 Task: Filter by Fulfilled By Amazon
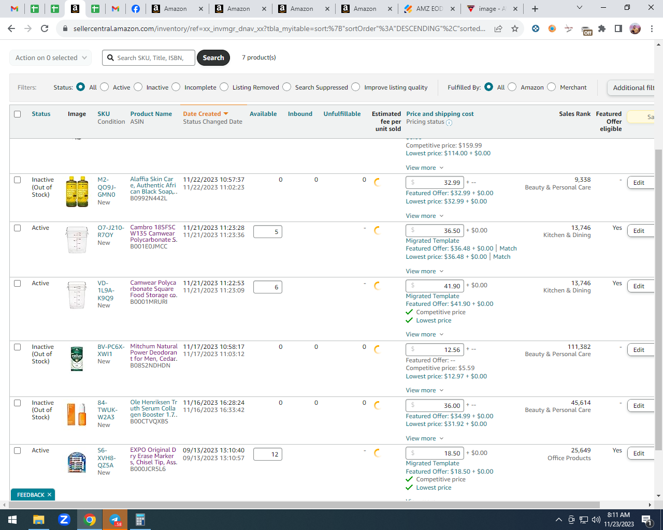click(x=512, y=87)
